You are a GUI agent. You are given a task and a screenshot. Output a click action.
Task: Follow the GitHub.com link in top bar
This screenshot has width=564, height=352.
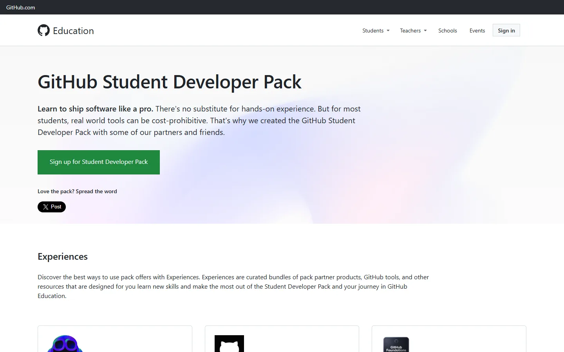click(20, 7)
